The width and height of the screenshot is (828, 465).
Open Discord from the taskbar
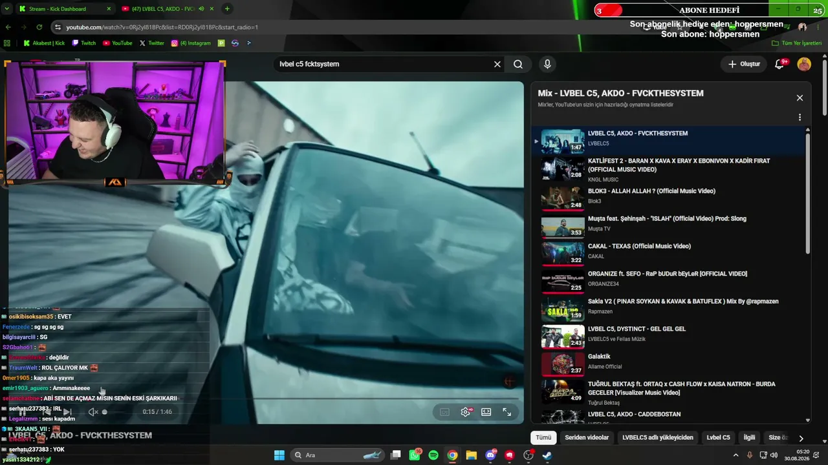pos(490,455)
